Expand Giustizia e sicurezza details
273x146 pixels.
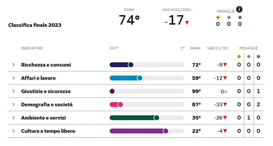pos(14,91)
